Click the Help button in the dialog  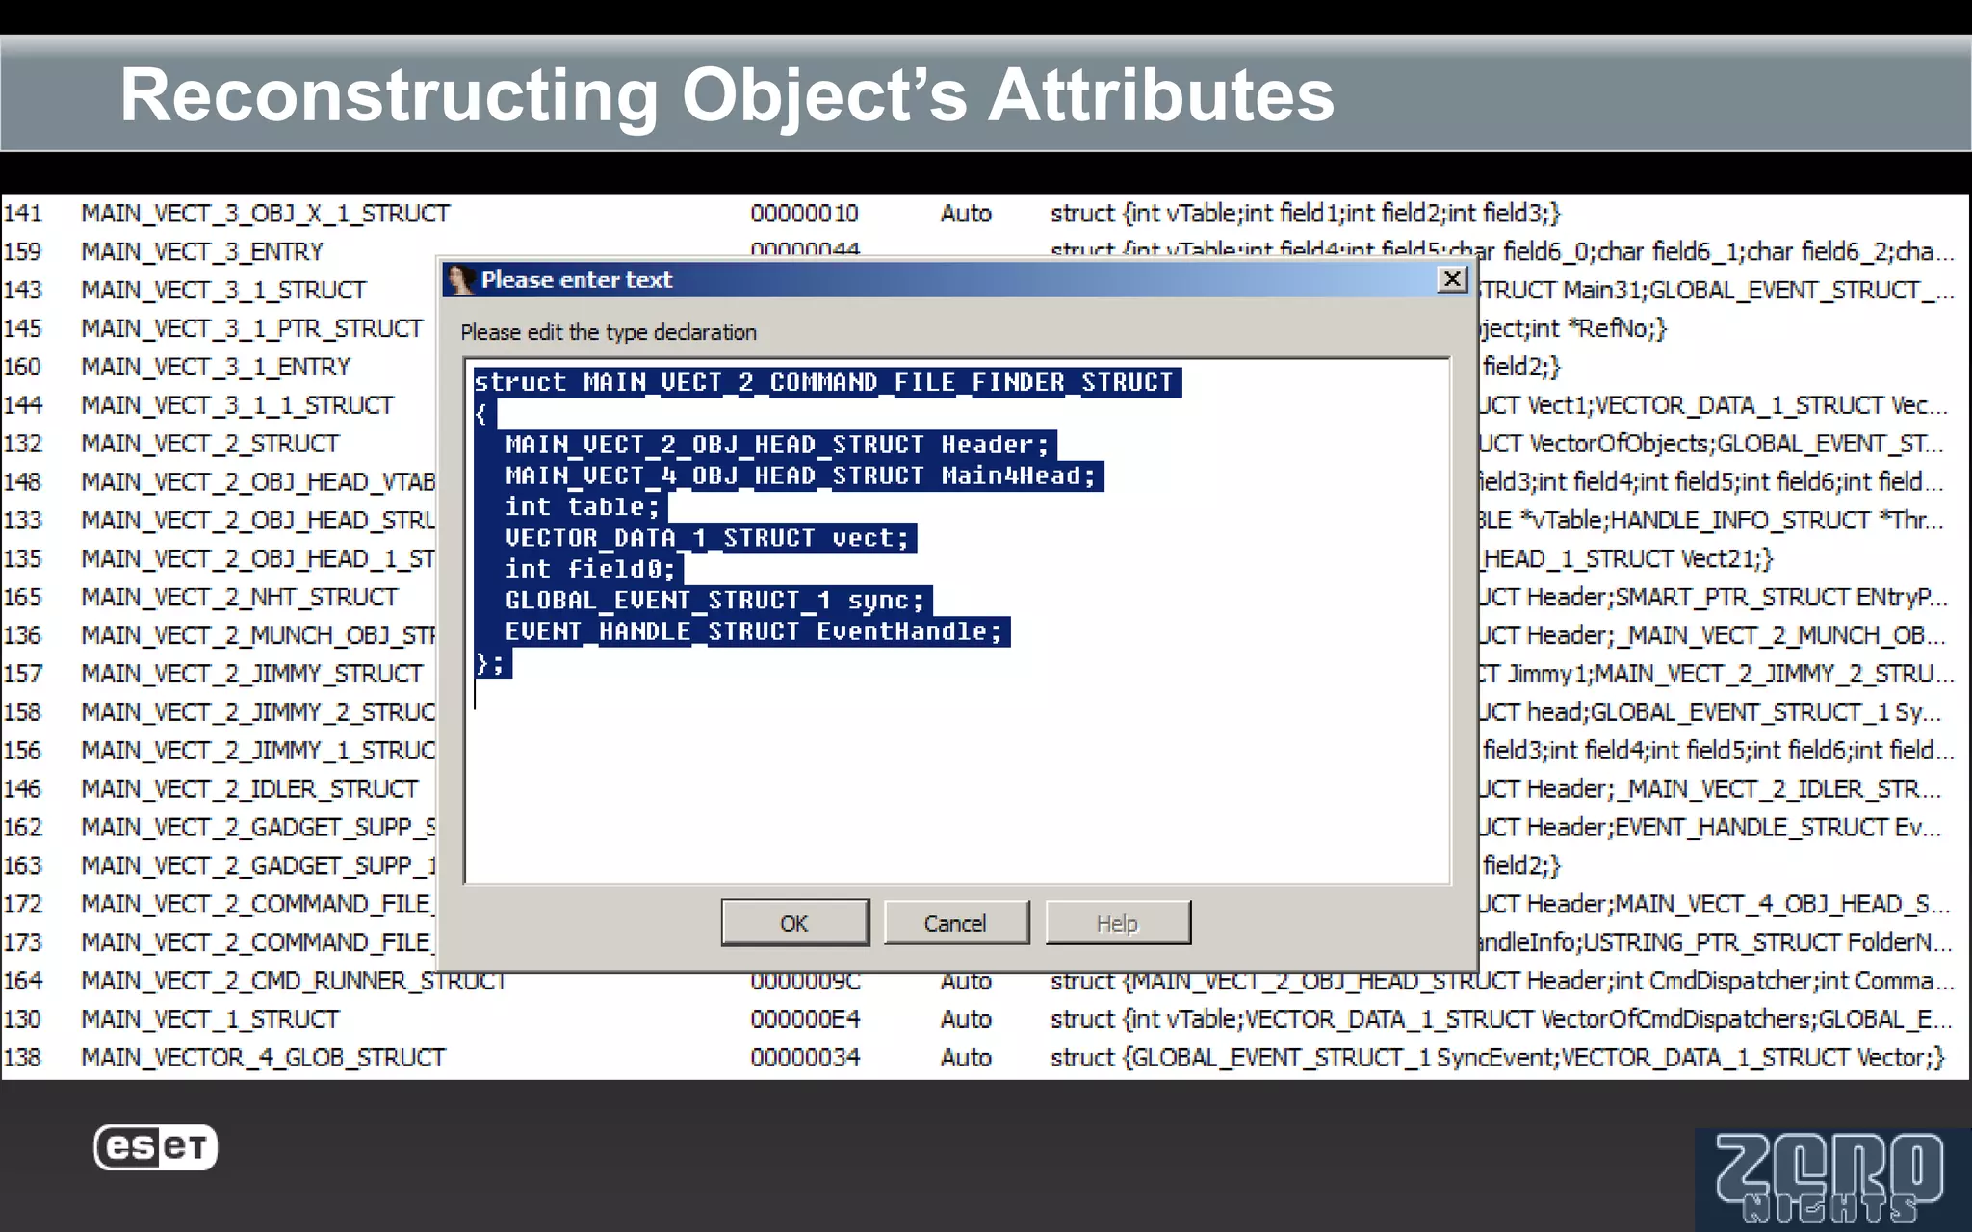click(1117, 923)
